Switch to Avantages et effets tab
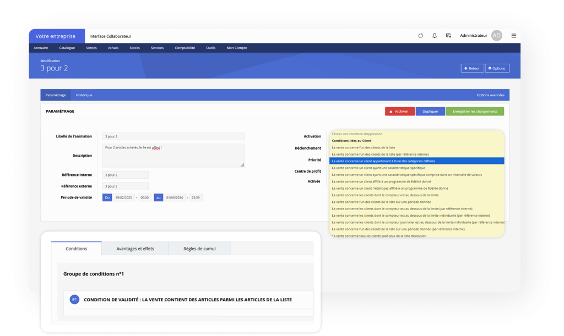The image size is (564, 336). (x=135, y=249)
